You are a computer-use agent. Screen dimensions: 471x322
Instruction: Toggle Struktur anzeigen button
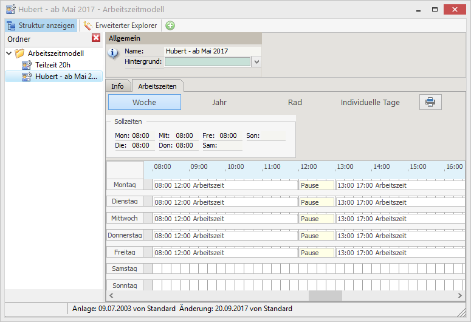click(41, 26)
